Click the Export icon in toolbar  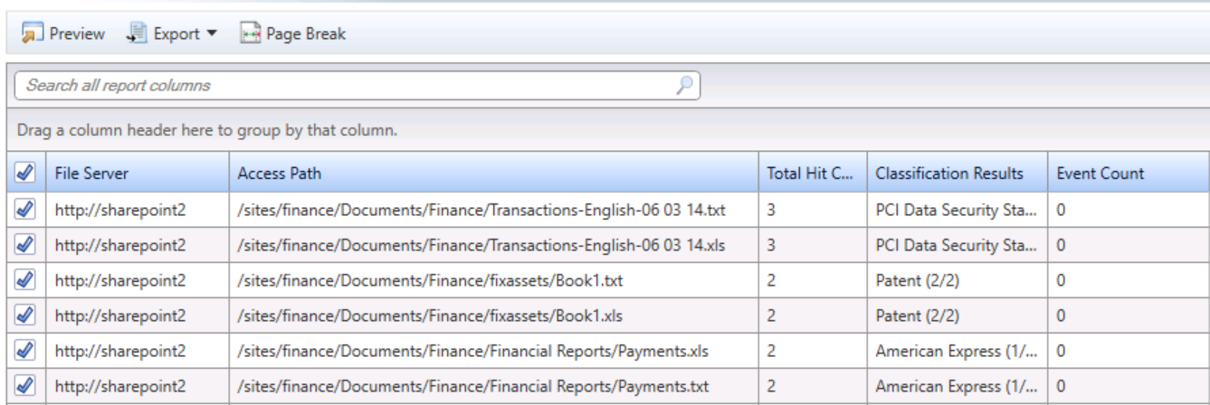pyautogui.click(x=137, y=34)
